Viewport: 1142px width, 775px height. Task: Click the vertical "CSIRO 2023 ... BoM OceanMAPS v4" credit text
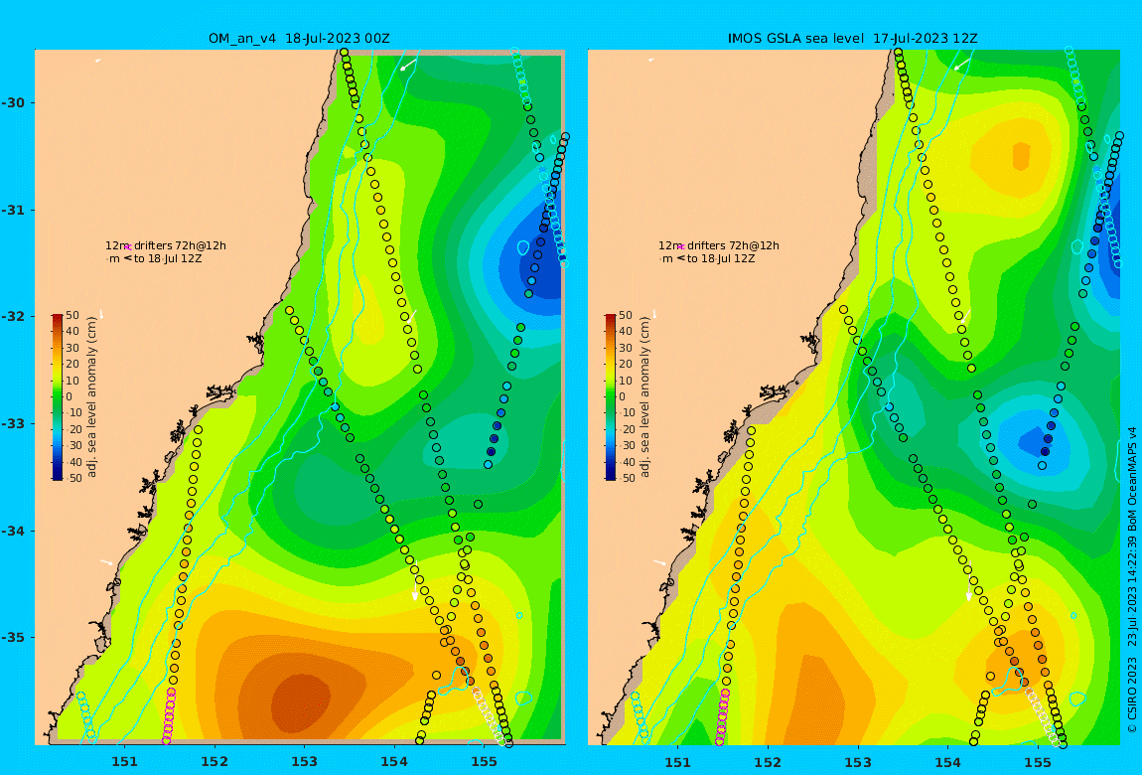point(1132,580)
